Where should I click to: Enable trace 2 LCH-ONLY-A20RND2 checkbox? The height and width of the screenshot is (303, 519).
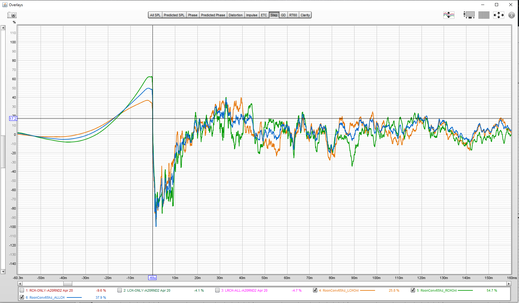coord(120,290)
